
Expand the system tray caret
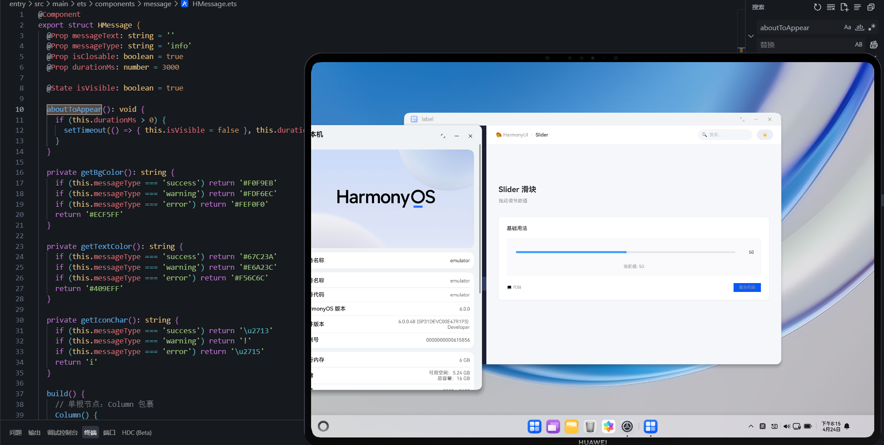click(x=751, y=426)
